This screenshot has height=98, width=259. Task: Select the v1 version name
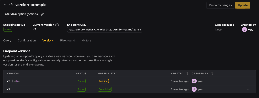pyautogui.click(x=8, y=89)
